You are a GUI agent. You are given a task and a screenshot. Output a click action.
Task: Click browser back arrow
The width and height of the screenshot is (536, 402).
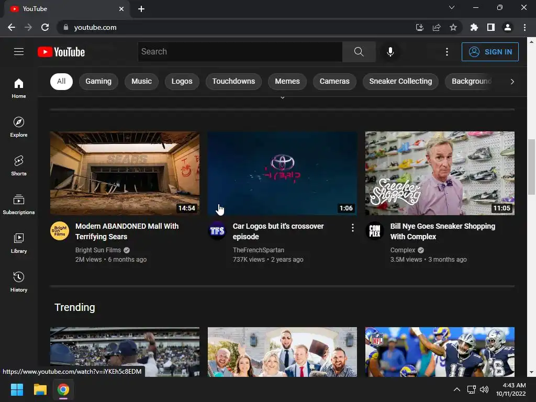pyautogui.click(x=12, y=27)
